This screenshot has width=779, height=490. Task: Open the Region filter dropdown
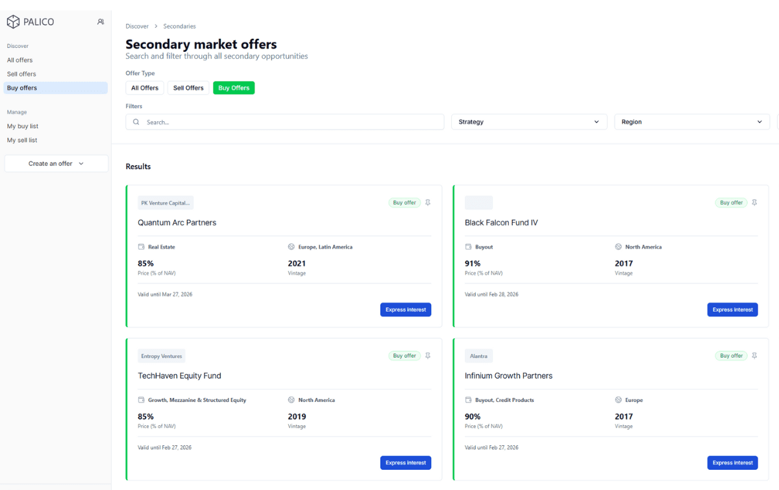tap(692, 122)
